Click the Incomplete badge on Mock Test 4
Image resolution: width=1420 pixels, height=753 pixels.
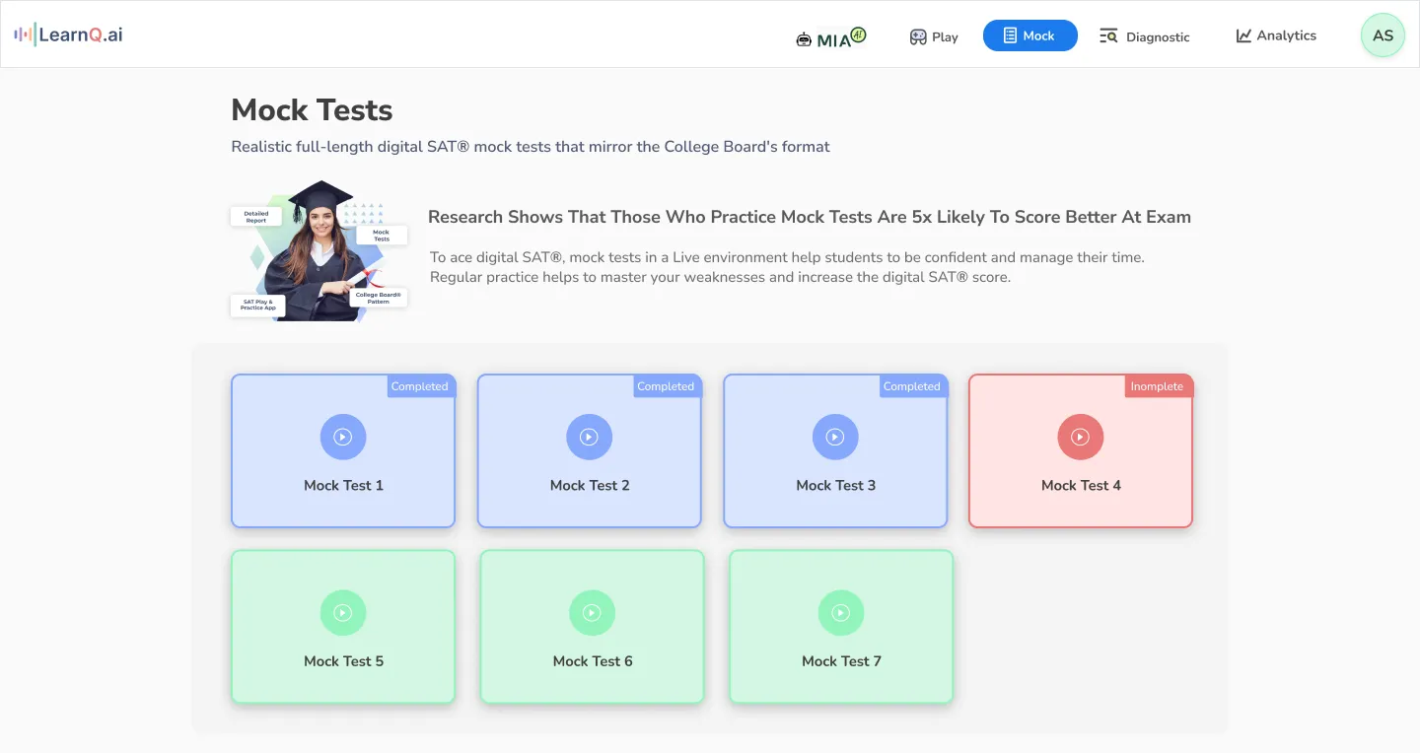tap(1158, 386)
